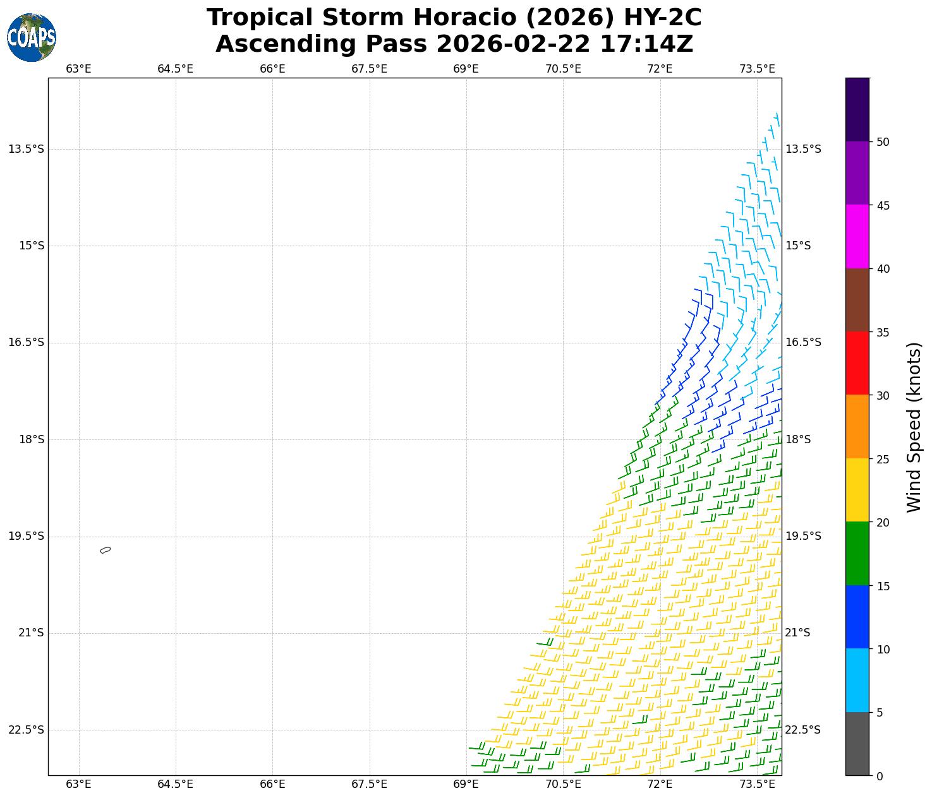Click the 'Tropical Storm Horacio (2026) HY-2C' title line

pyautogui.click(x=454, y=18)
